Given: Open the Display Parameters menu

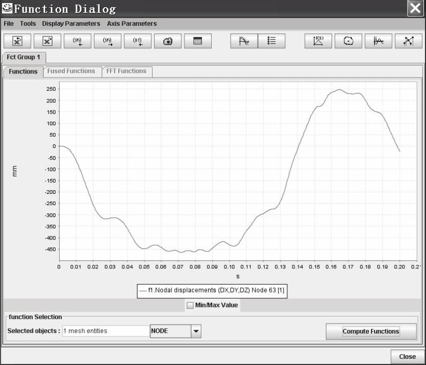Looking at the screenshot, I should point(71,24).
